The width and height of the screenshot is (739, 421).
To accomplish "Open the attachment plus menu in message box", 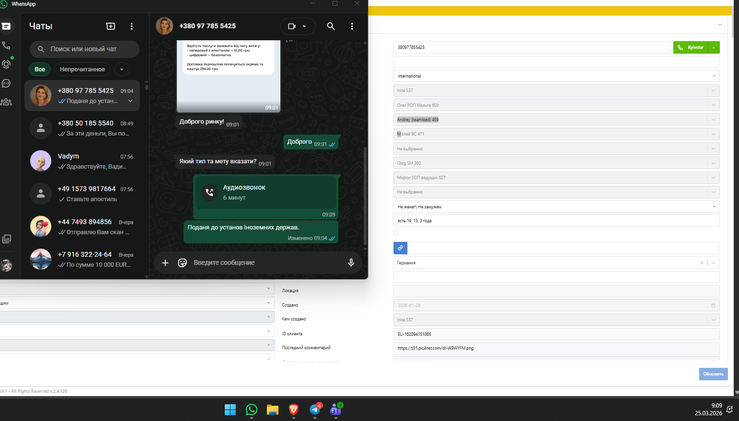I will 165,262.
